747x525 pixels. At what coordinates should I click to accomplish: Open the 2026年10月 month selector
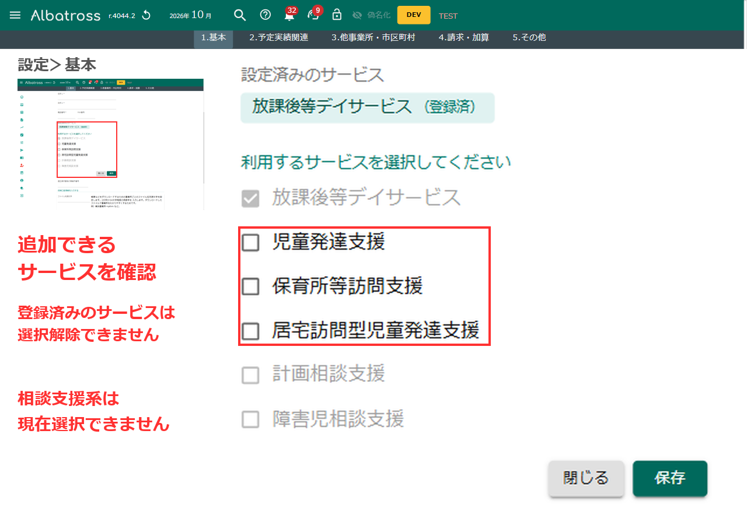pos(190,15)
